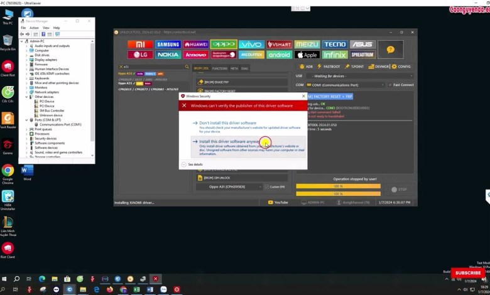Expand Network adapters node
Viewport: 490px width, 295px height.
[26, 92]
